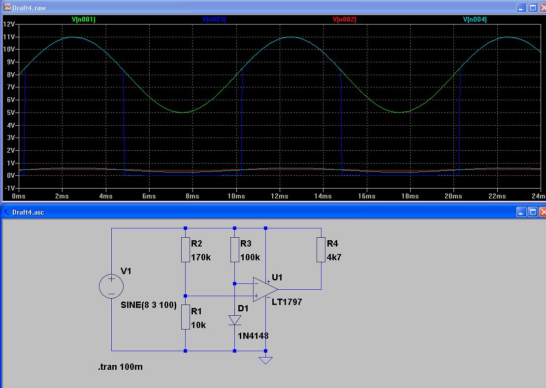Click the 0V vertical axis label
This screenshot has height=388, width=546.
pyautogui.click(x=11, y=175)
